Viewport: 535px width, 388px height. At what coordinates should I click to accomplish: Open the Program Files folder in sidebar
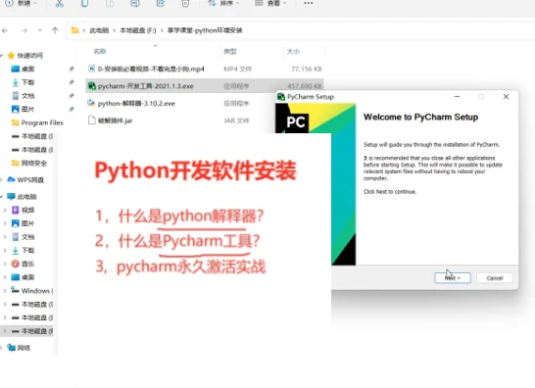pyautogui.click(x=42, y=122)
